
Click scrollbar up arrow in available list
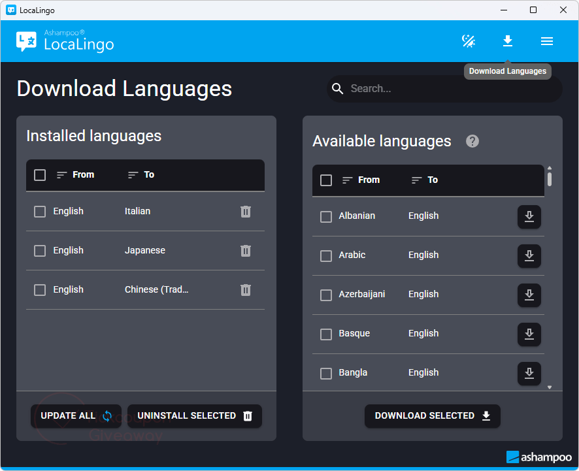click(550, 168)
